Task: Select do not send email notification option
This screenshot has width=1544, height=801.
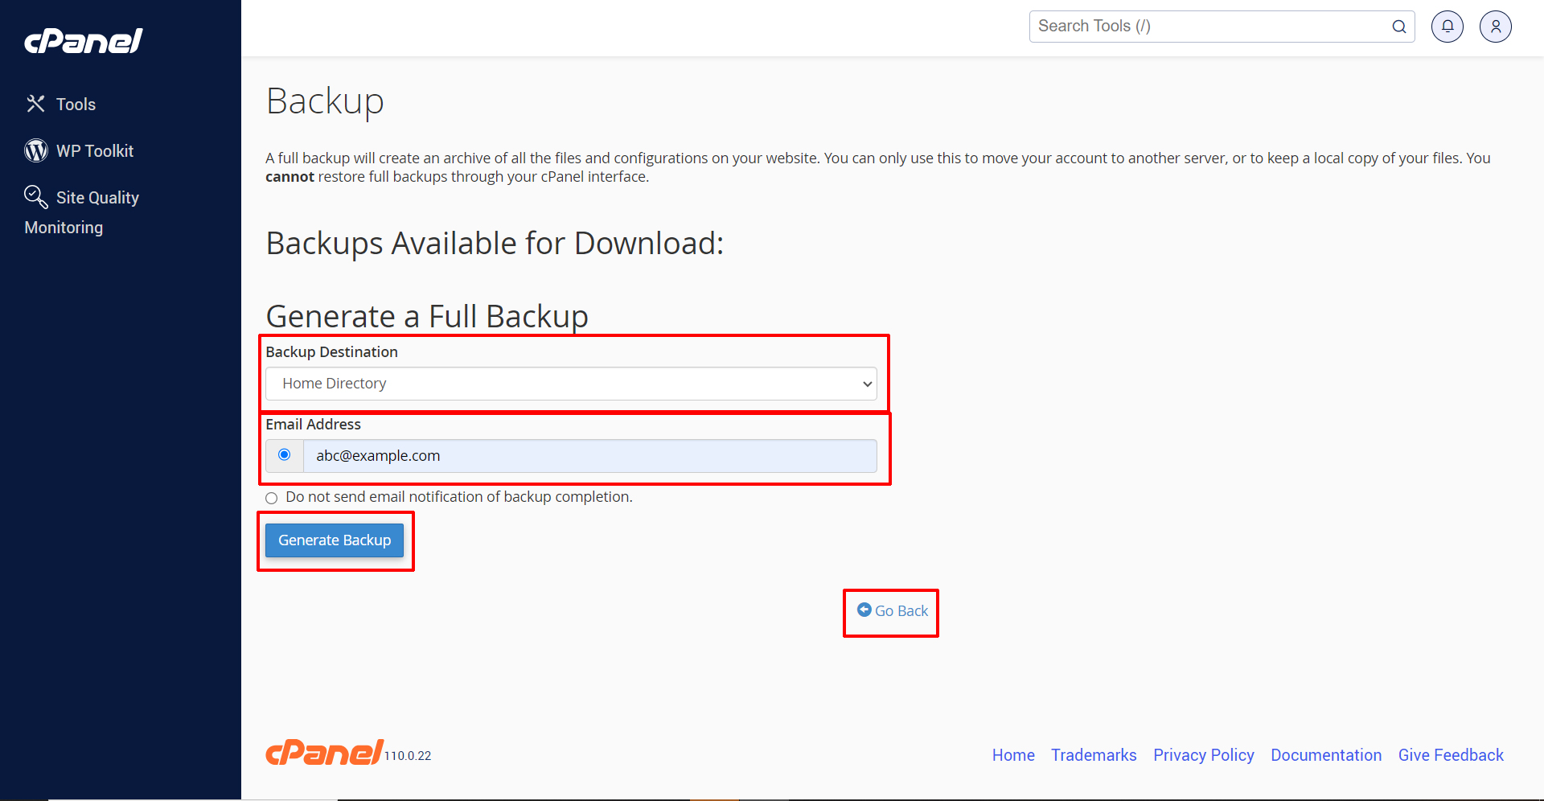Action: pyautogui.click(x=272, y=498)
